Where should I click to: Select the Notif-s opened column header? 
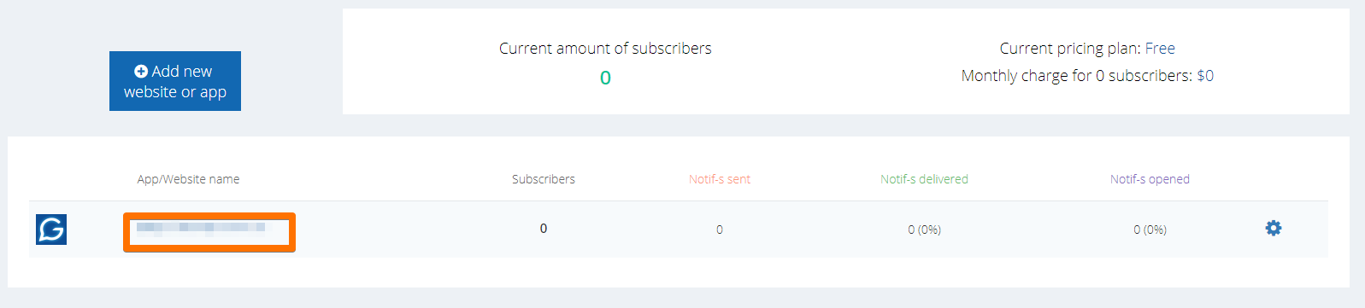click(x=1150, y=179)
